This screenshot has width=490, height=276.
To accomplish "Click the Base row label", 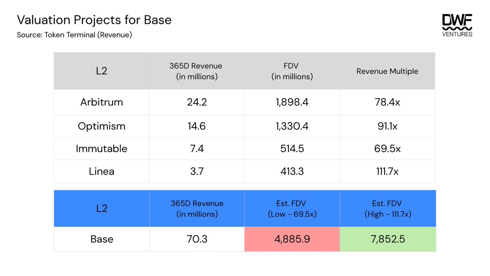I will point(101,239).
